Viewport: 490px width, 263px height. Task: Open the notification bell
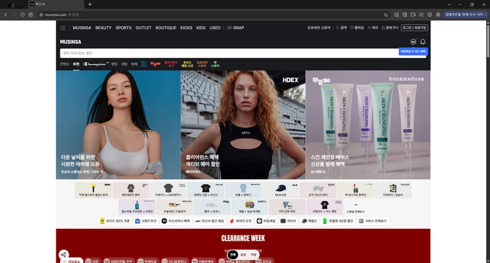click(x=423, y=42)
